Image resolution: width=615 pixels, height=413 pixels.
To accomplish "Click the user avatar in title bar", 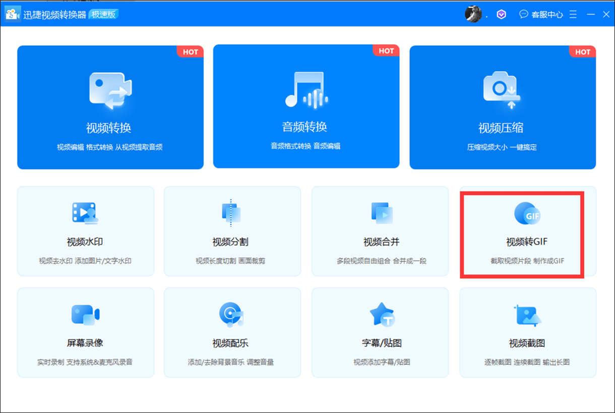I will point(473,14).
